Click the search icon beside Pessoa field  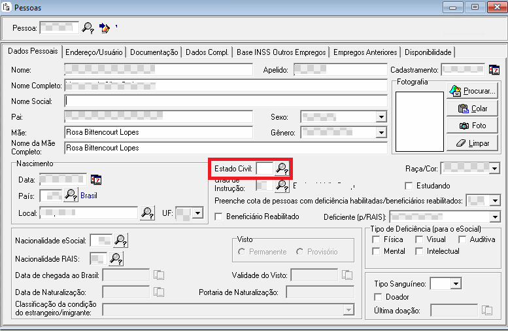[88, 27]
